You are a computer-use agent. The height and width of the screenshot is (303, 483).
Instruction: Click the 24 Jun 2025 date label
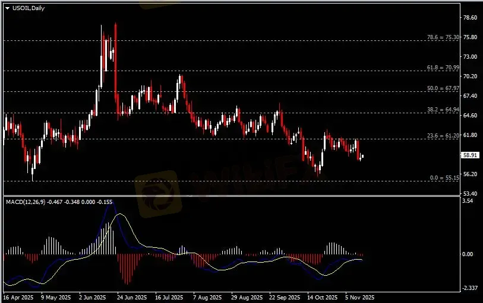pyautogui.click(x=132, y=298)
